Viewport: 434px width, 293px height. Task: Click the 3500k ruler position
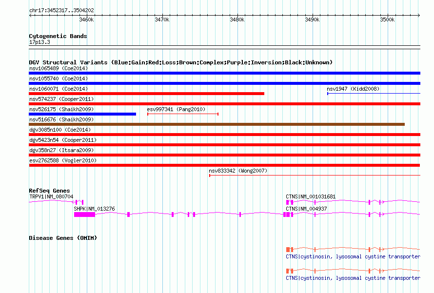[x=387, y=20]
